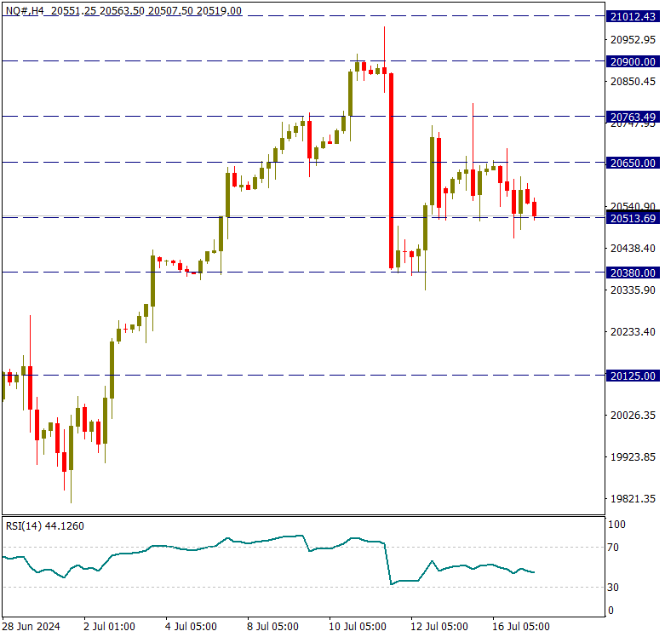This screenshot has height=637, width=665.
Task: Click the 20513.69 price level label
Action: 633,218
